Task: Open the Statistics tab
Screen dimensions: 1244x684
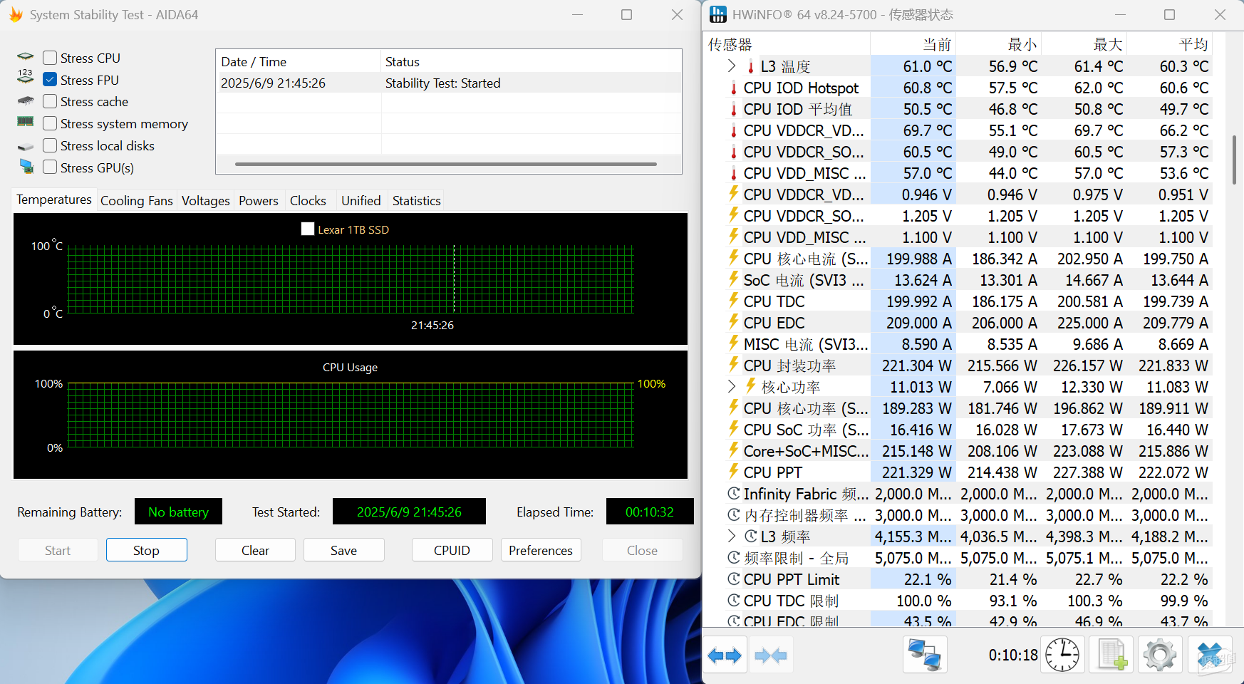Action: tap(417, 201)
